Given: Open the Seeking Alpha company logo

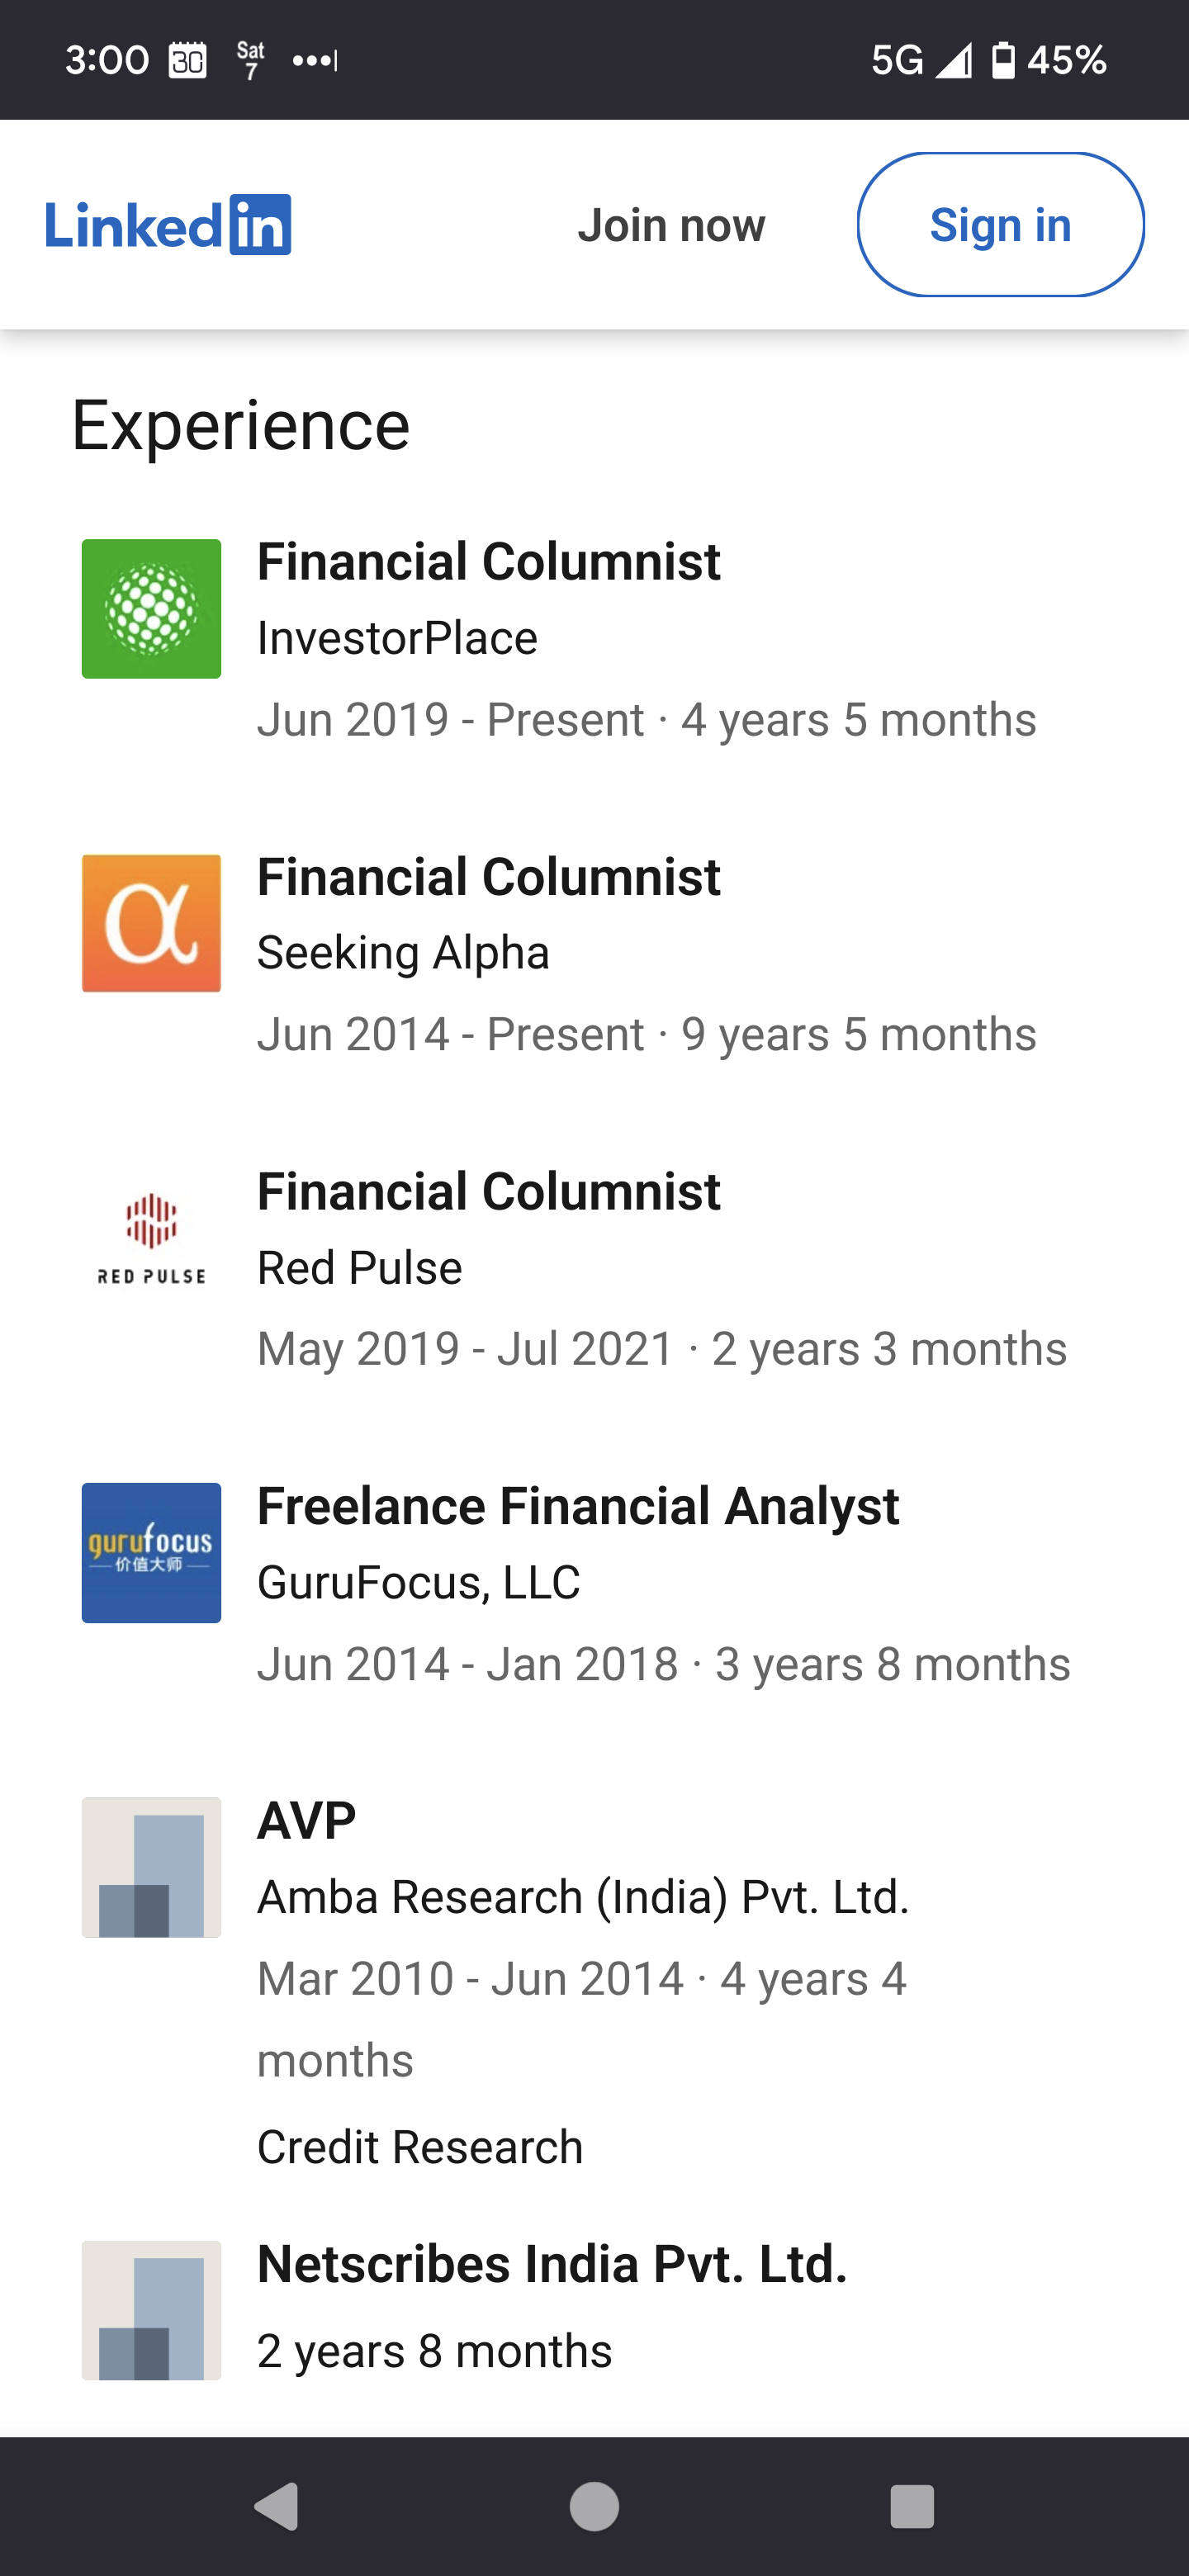Looking at the screenshot, I should point(151,923).
